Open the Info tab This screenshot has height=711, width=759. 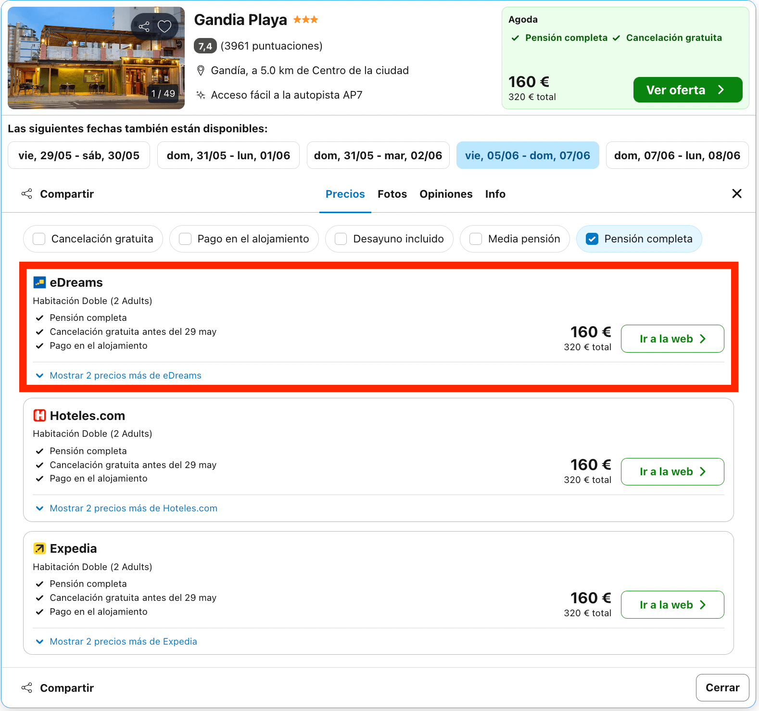495,194
